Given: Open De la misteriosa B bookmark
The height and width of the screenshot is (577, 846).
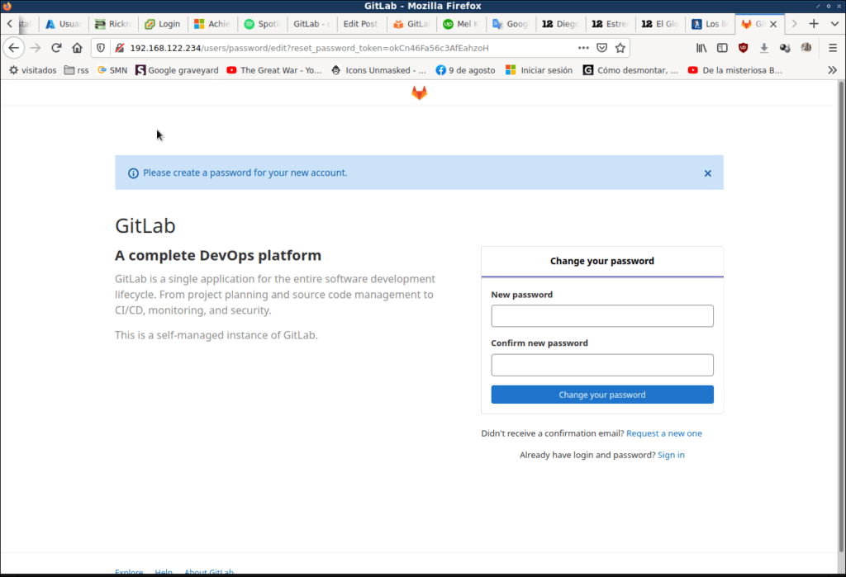Looking at the screenshot, I should tap(734, 70).
